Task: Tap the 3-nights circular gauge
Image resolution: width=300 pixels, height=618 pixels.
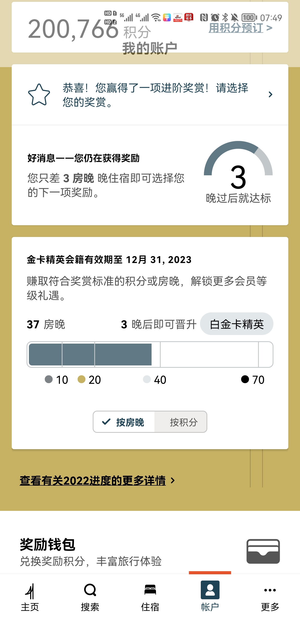Action: click(238, 166)
